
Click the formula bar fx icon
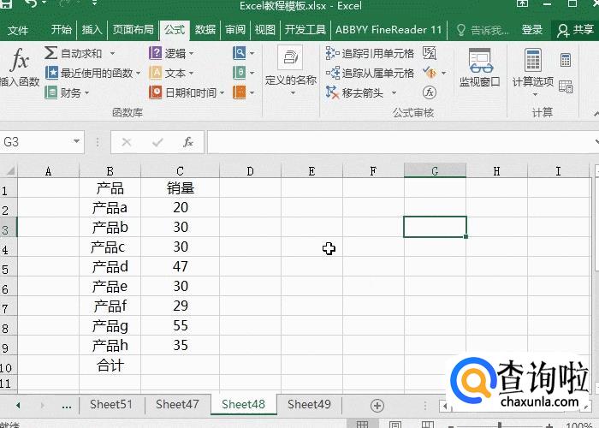tap(188, 142)
